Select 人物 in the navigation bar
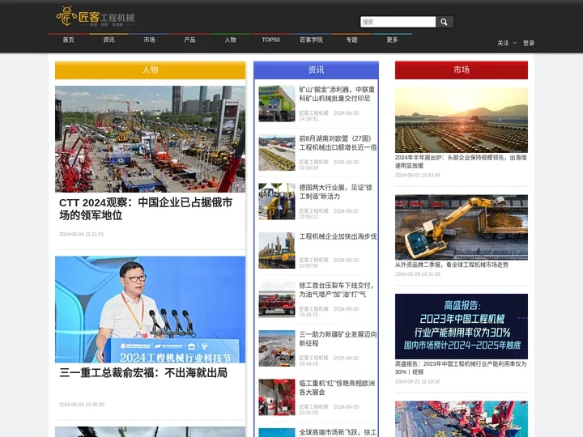Screen dimensions: 583x437 [231, 40]
